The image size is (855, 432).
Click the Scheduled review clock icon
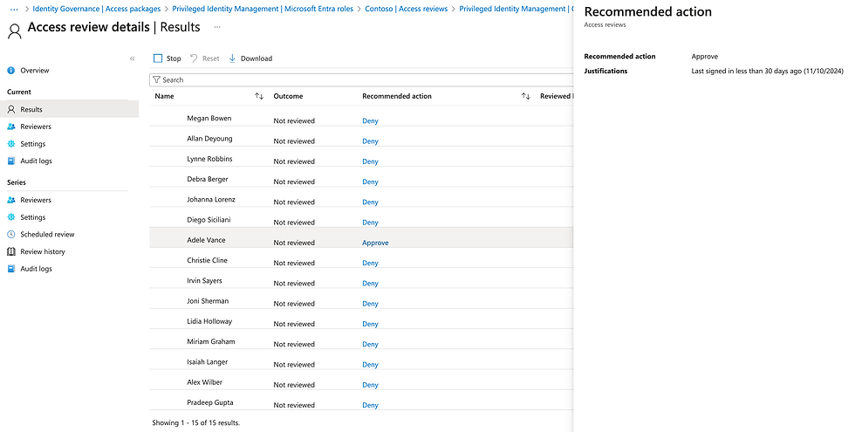tap(10, 235)
